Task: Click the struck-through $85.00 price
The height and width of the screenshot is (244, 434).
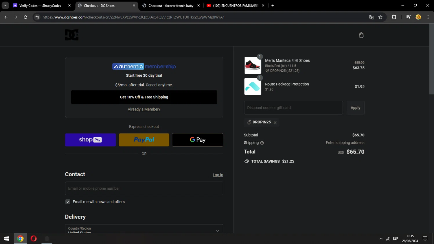Action: 359,62
